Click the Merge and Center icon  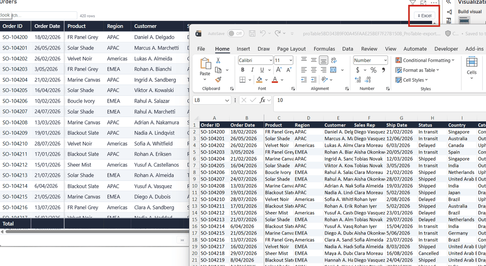click(x=333, y=70)
